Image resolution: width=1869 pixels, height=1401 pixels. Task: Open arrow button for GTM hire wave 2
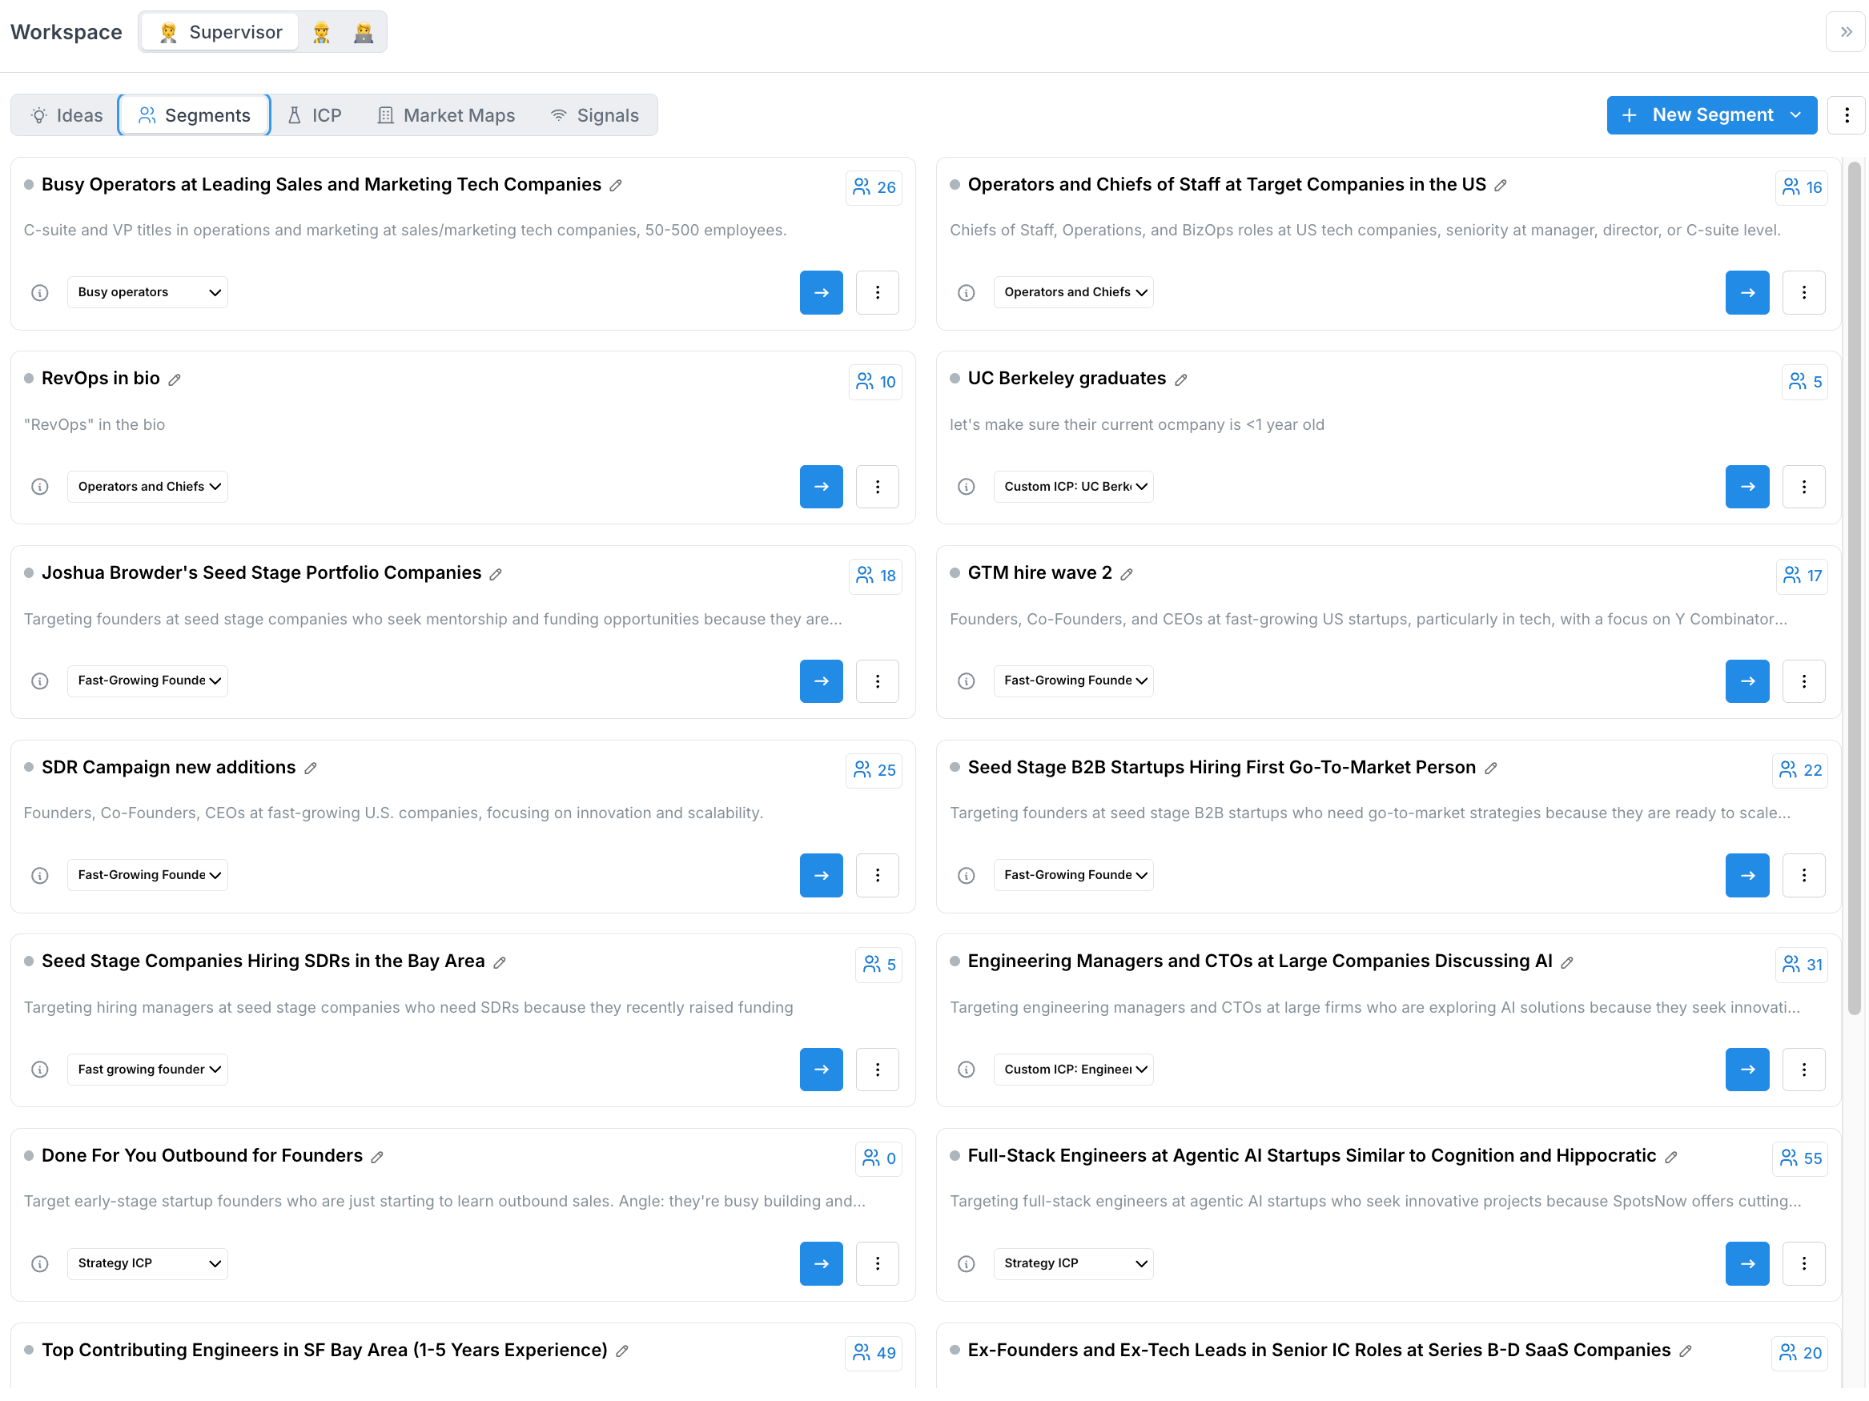tap(1746, 680)
